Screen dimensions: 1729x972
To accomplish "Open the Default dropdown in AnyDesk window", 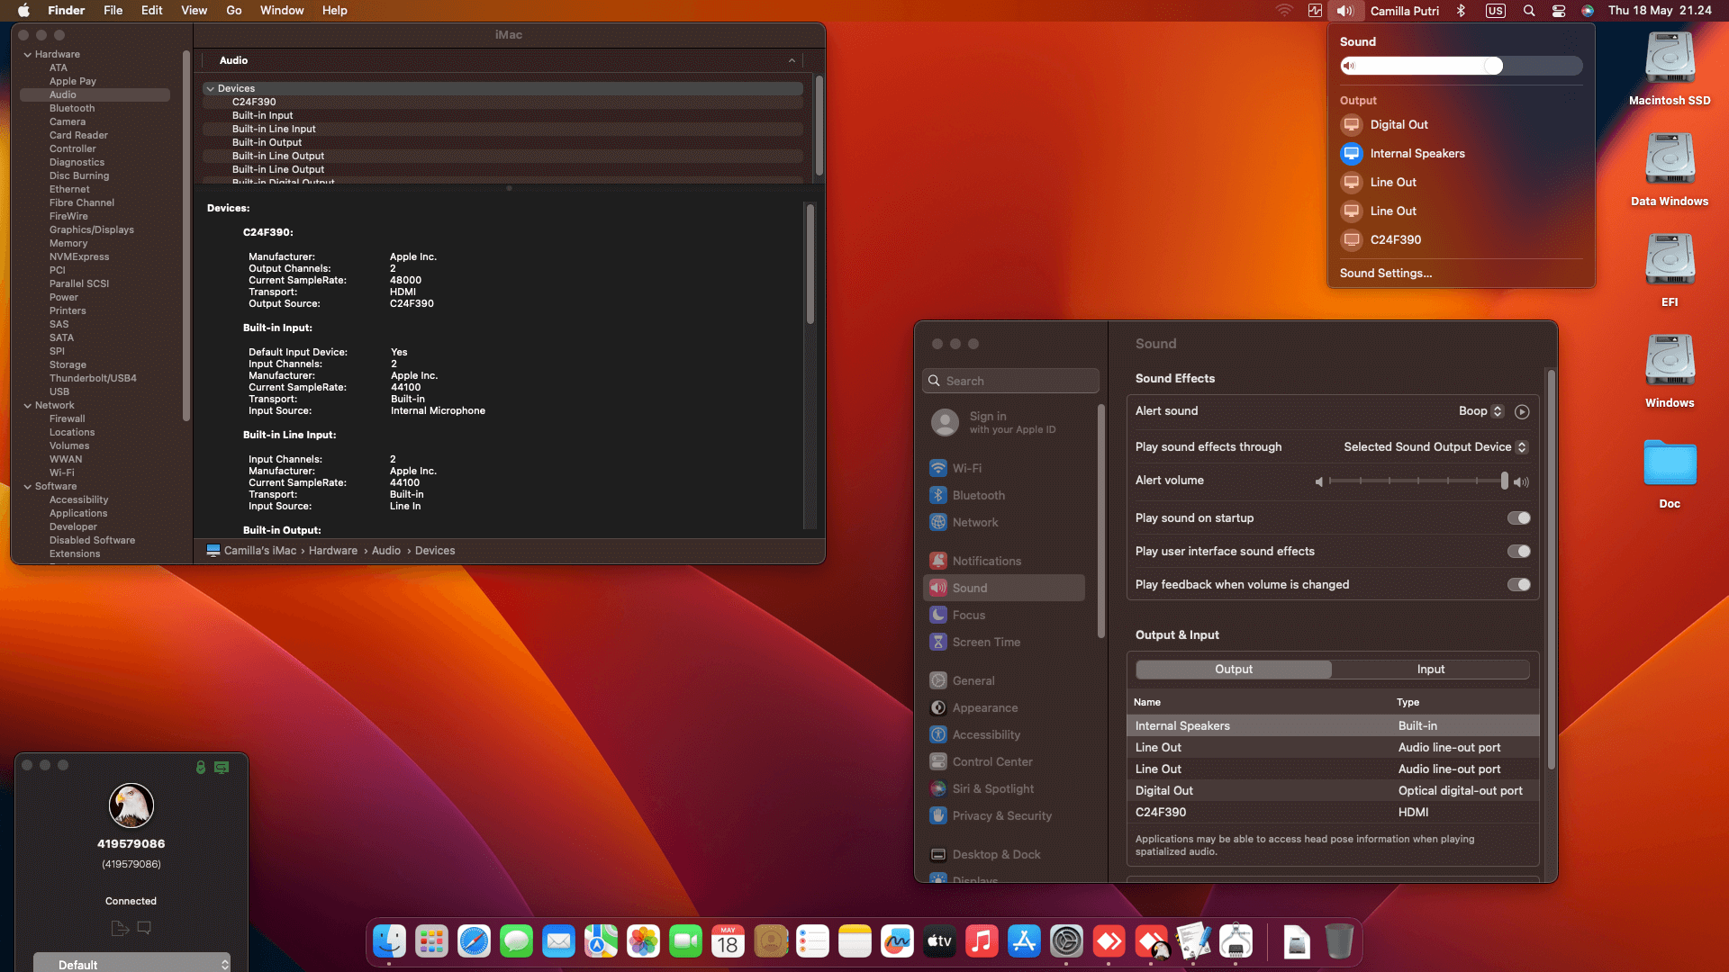I will coord(132,964).
